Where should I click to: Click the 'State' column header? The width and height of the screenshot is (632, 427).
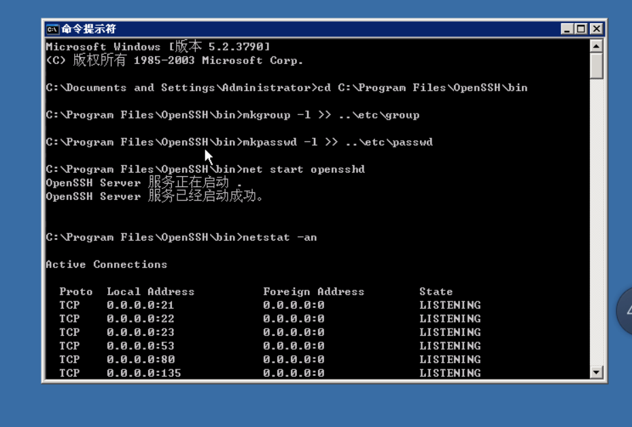tap(436, 292)
